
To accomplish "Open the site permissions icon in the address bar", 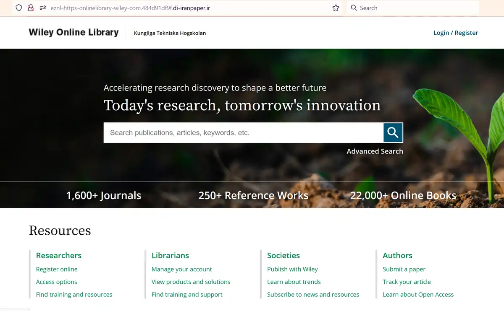I will [42, 8].
